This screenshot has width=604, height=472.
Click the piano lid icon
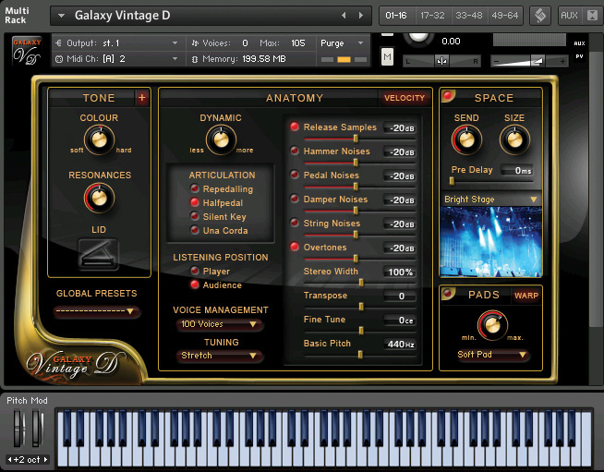click(98, 252)
